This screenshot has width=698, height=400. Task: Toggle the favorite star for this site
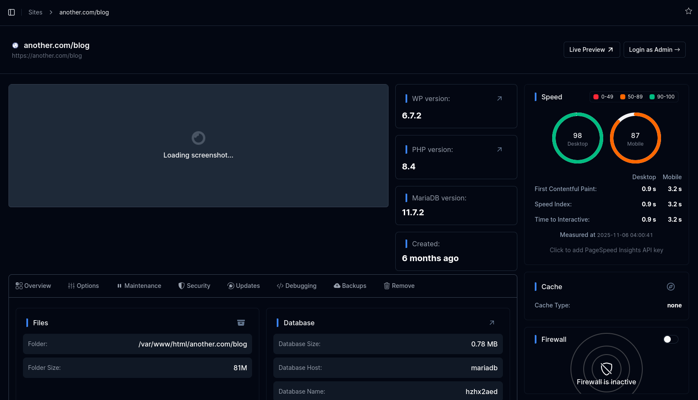pos(688,11)
